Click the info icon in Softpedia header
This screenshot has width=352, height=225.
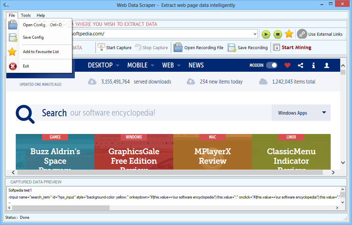point(313,66)
